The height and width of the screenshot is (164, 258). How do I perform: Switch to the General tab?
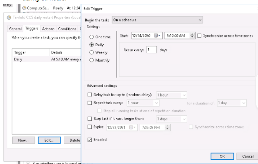pyautogui.click(x=15, y=29)
